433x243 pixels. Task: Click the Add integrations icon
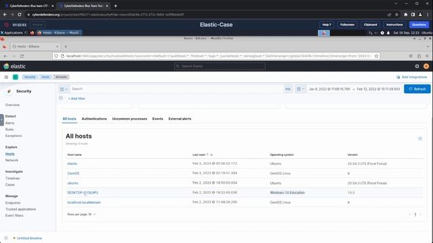398,77
